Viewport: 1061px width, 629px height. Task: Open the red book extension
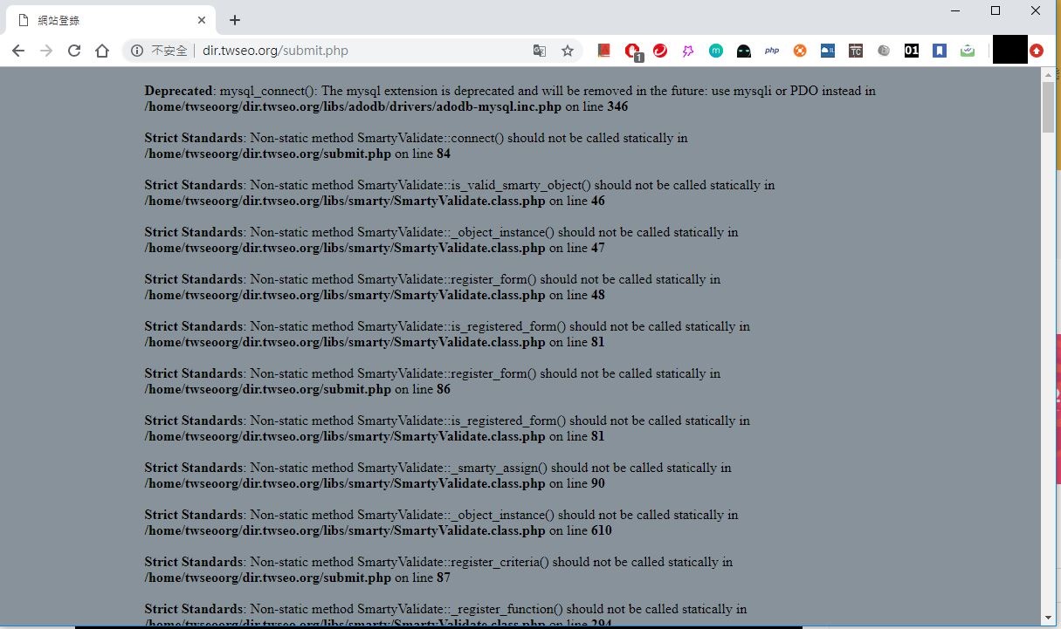coord(604,51)
